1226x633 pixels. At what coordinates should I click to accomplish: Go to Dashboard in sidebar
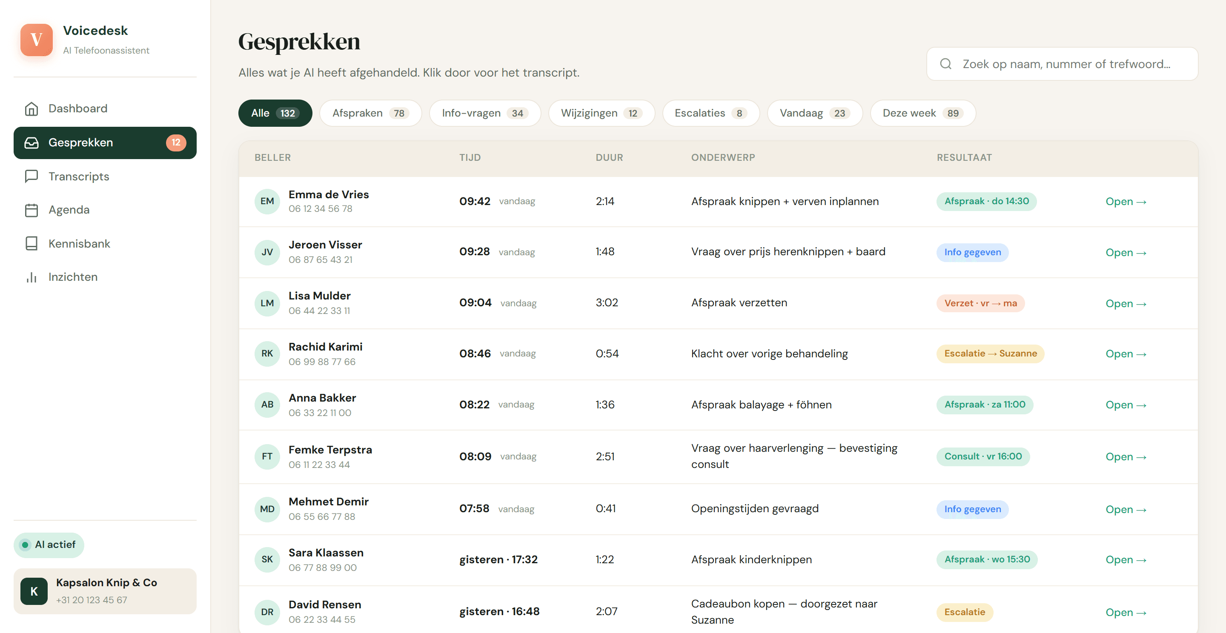105,108
